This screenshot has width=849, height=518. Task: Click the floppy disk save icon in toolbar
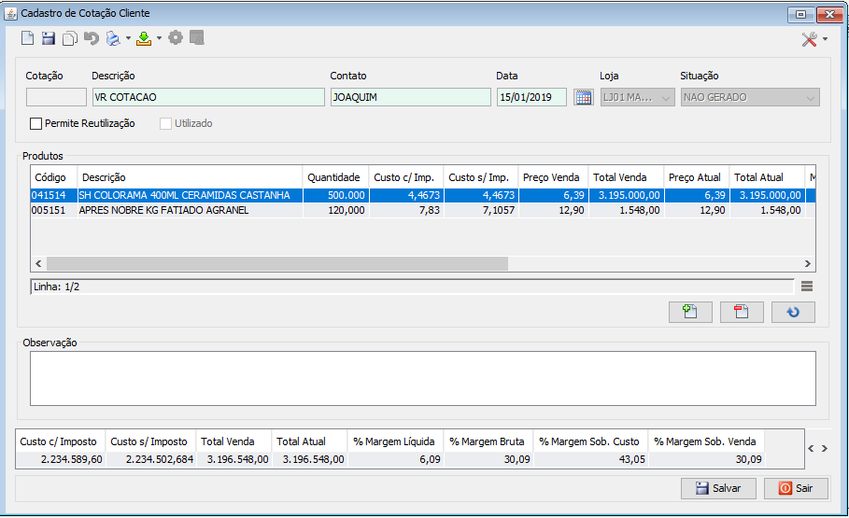pos(49,38)
